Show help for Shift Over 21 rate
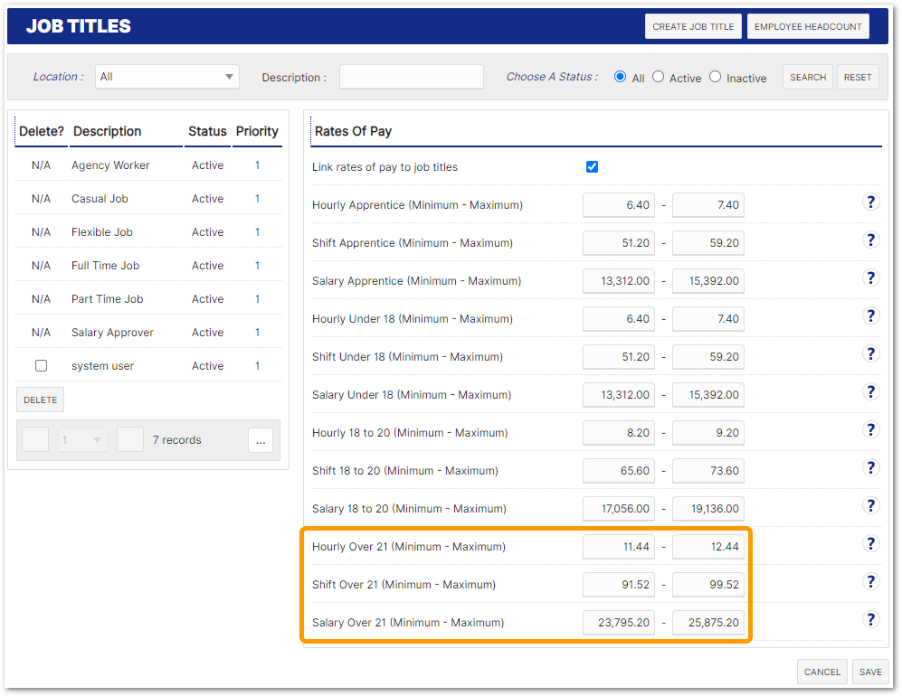Screen dimensions: 902x696 click(x=870, y=581)
